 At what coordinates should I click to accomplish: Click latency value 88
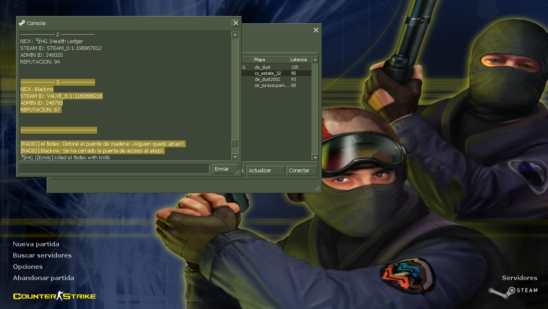tap(293, 85)
